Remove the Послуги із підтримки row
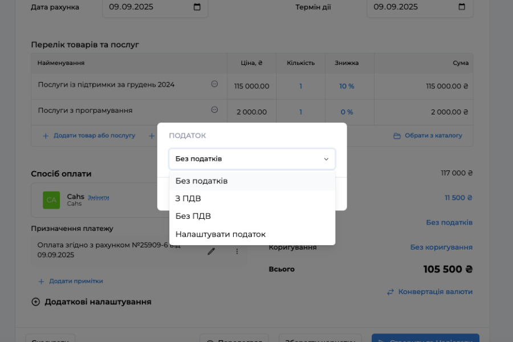This screenshot has width=513, height=342. click(214, 84)
